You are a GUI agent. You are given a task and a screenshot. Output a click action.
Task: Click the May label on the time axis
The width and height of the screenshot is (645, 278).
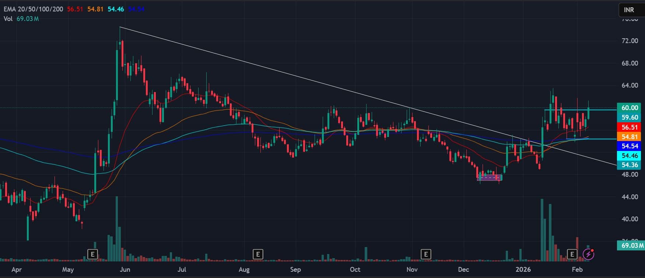[68, 270]
